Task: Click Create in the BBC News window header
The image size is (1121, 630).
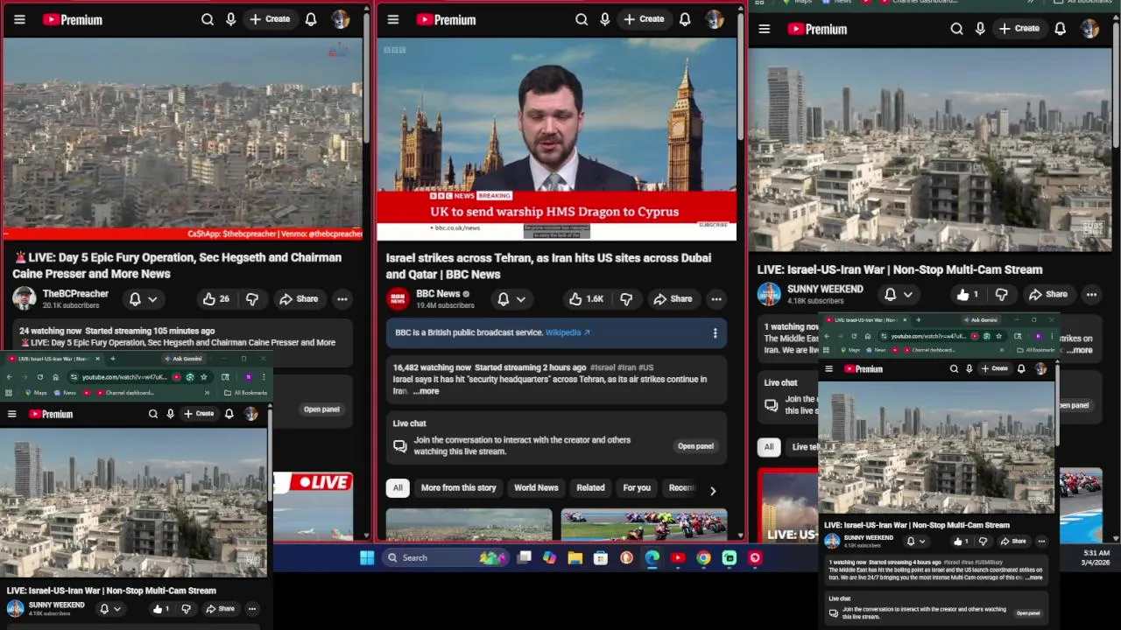Action: pos(644,19)
